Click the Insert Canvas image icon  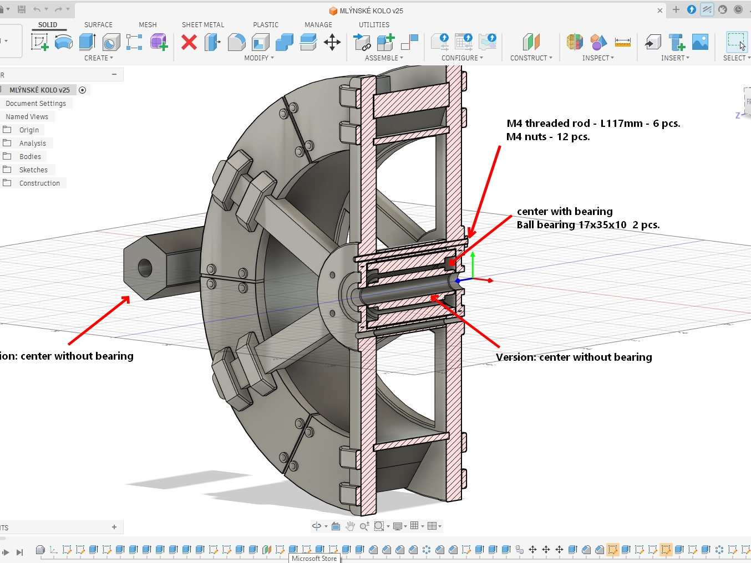701,42
